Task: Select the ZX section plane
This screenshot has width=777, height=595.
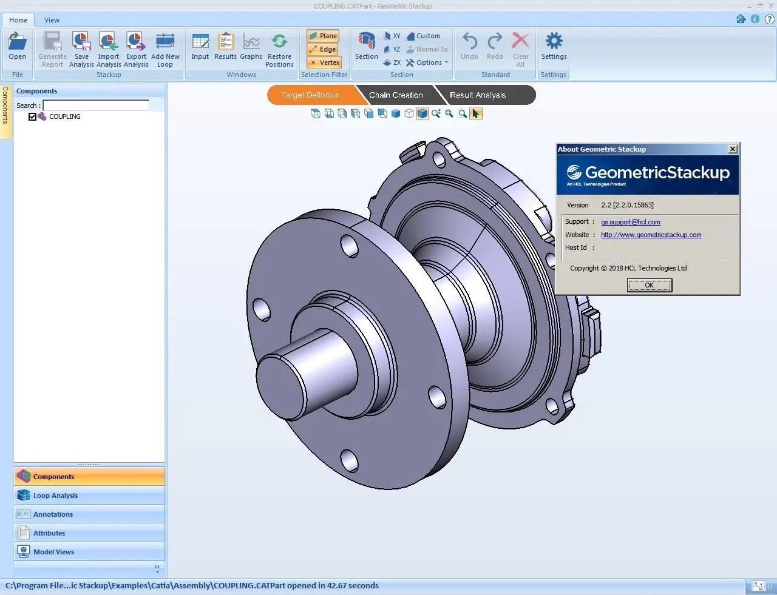Action: pyautogui.click(x=392, y=62)
